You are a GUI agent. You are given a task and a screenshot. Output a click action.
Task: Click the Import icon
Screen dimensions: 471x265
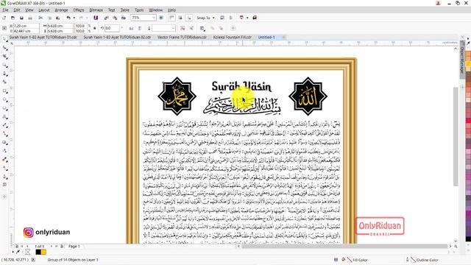[x=106, y=18]
